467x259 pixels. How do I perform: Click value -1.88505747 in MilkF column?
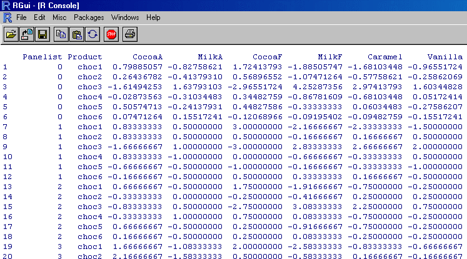(315, 67)
